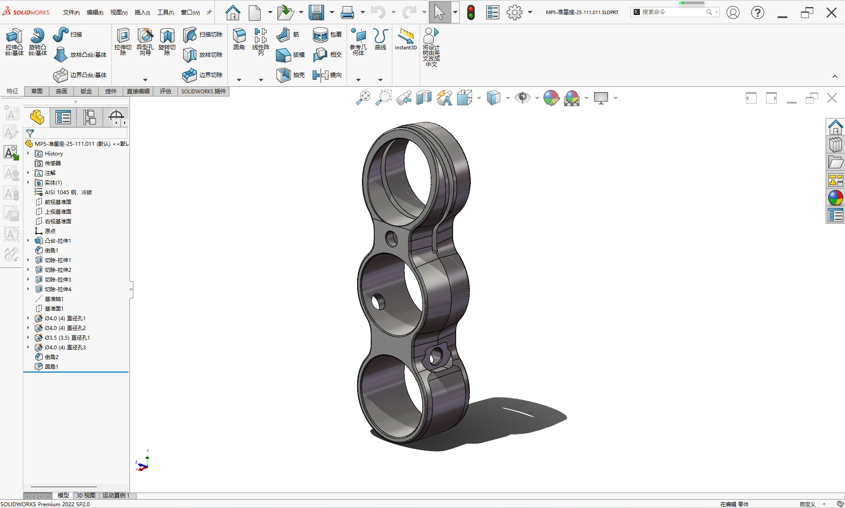Image resolution: width=845 pixels, height=508 pixels.
Task: Open the Hide/Show Items dropdown arrow
Action: click(x=537, y=98)
